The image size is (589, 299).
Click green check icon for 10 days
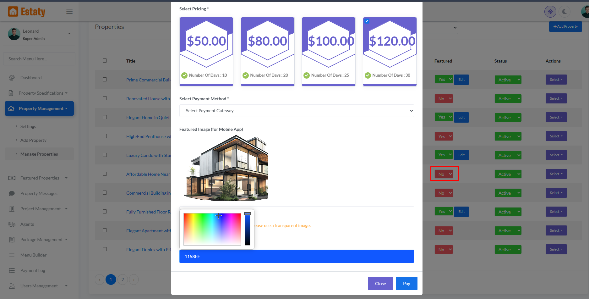(184, 75)
